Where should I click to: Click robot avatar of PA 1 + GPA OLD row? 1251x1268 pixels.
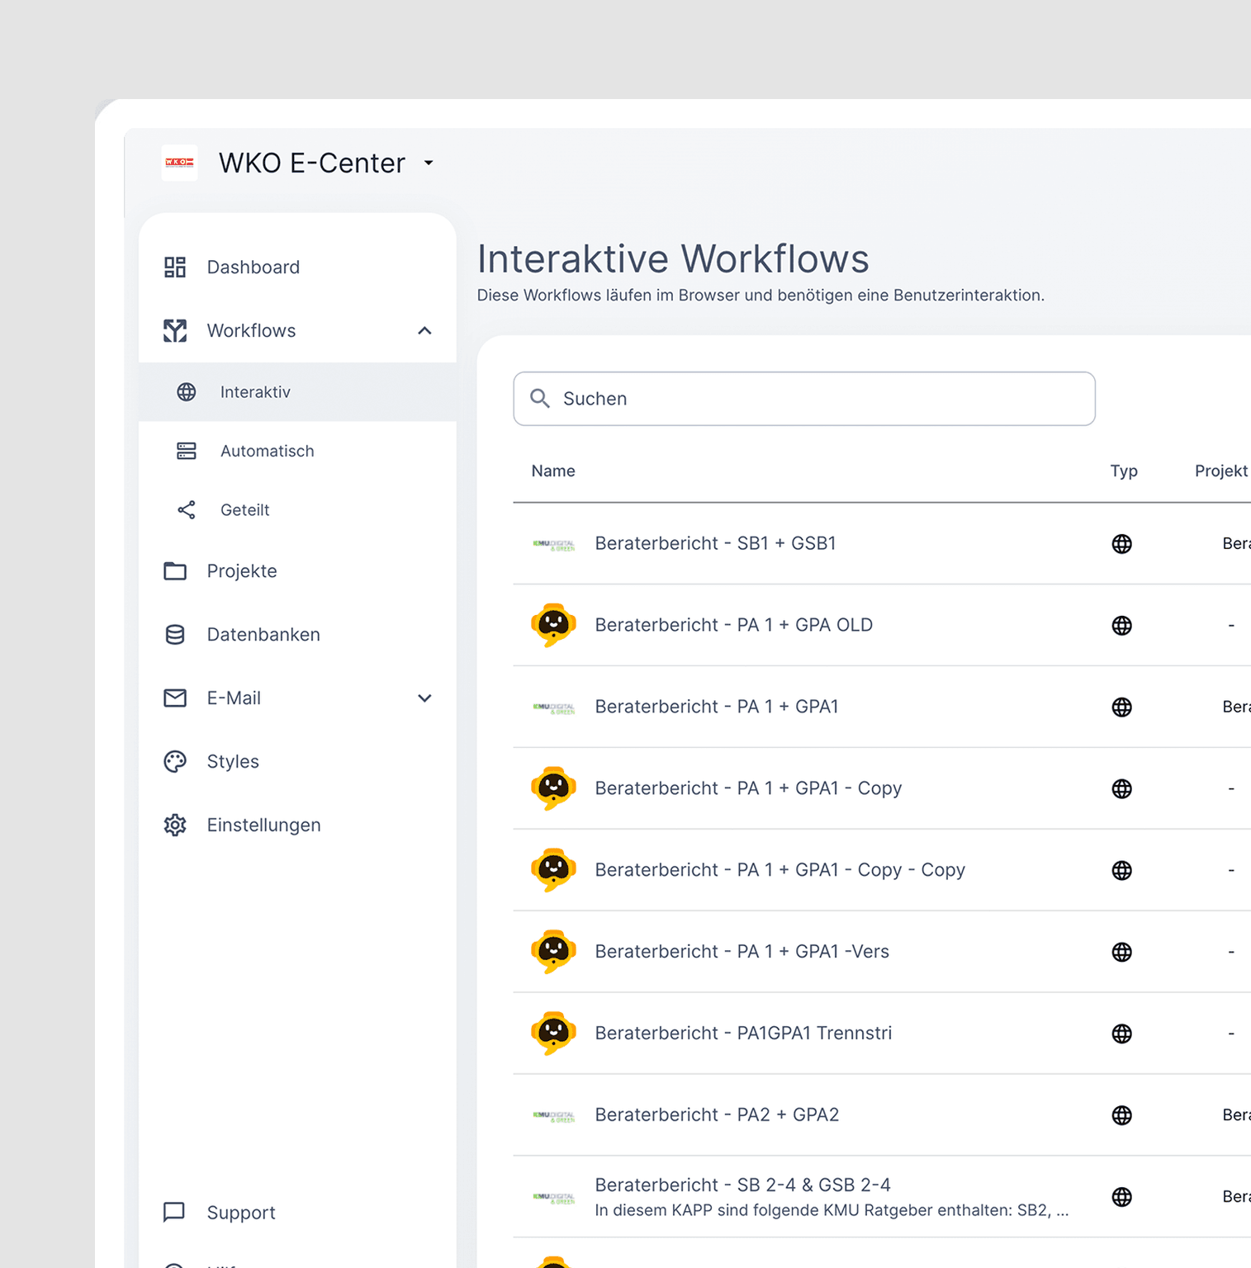tap(553, 625)
